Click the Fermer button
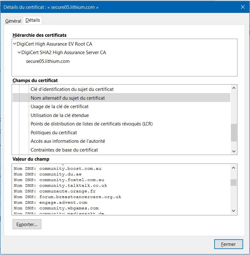250x255 pixels. coord(228,244)
